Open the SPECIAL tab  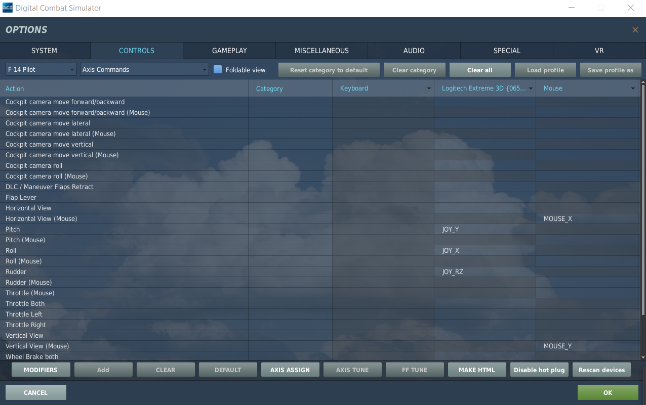(507, 51)
